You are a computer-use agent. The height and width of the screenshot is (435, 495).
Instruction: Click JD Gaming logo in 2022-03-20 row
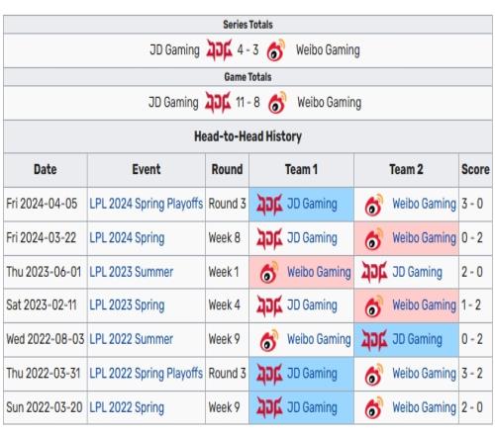[269, 407]
